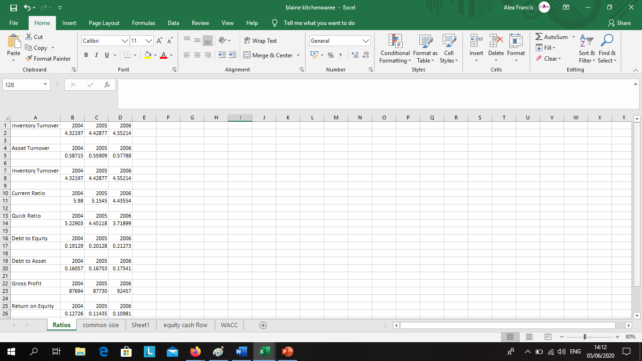The width and height of the screenshot is (642, 361).
Task: Toggle Wrap Text
Action: (x=260, y=41)
